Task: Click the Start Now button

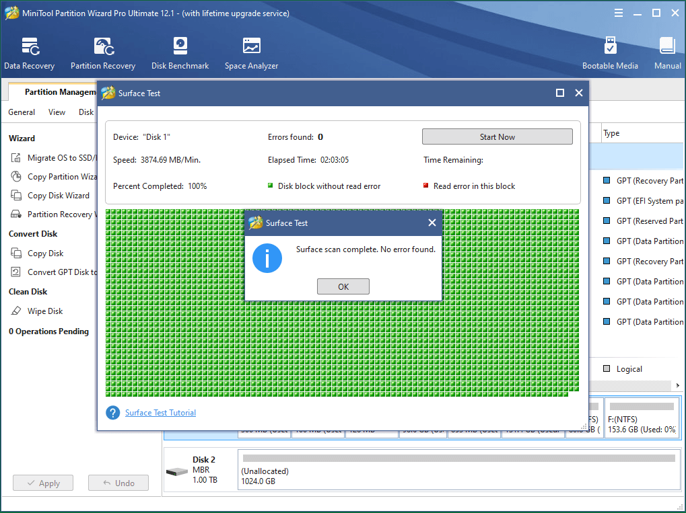Action: click(497, 136)
